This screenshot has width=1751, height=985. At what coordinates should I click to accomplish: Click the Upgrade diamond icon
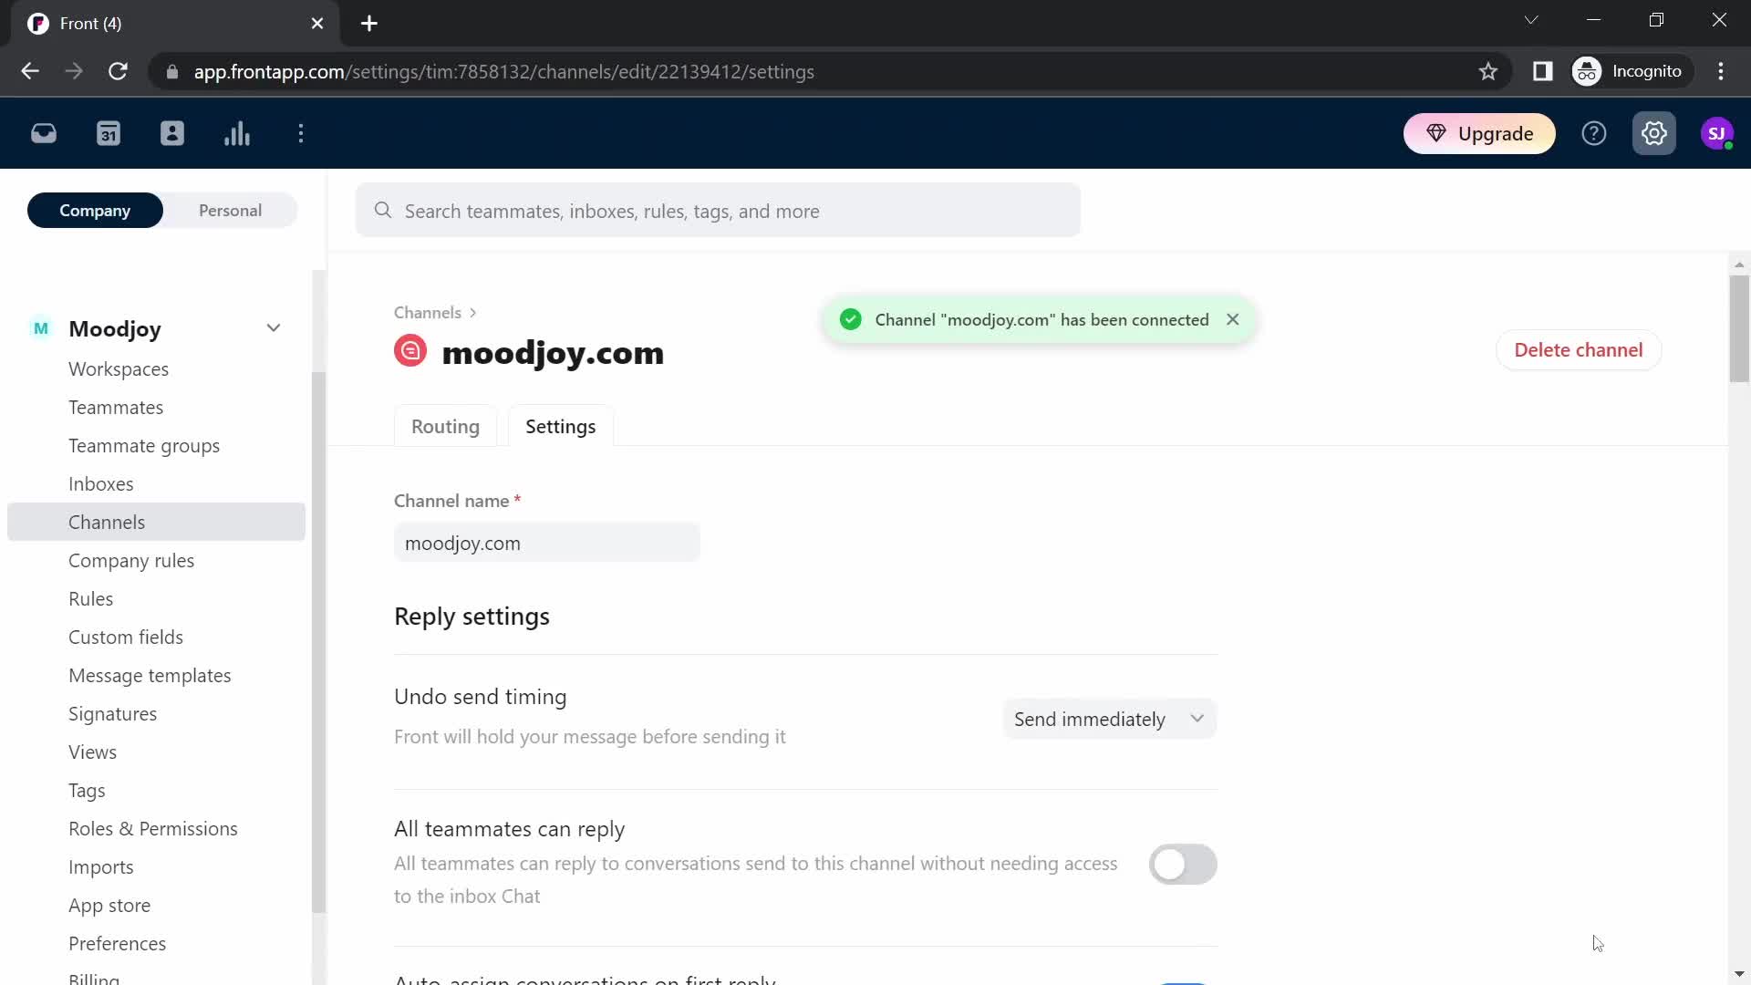tap(1438, 133)
